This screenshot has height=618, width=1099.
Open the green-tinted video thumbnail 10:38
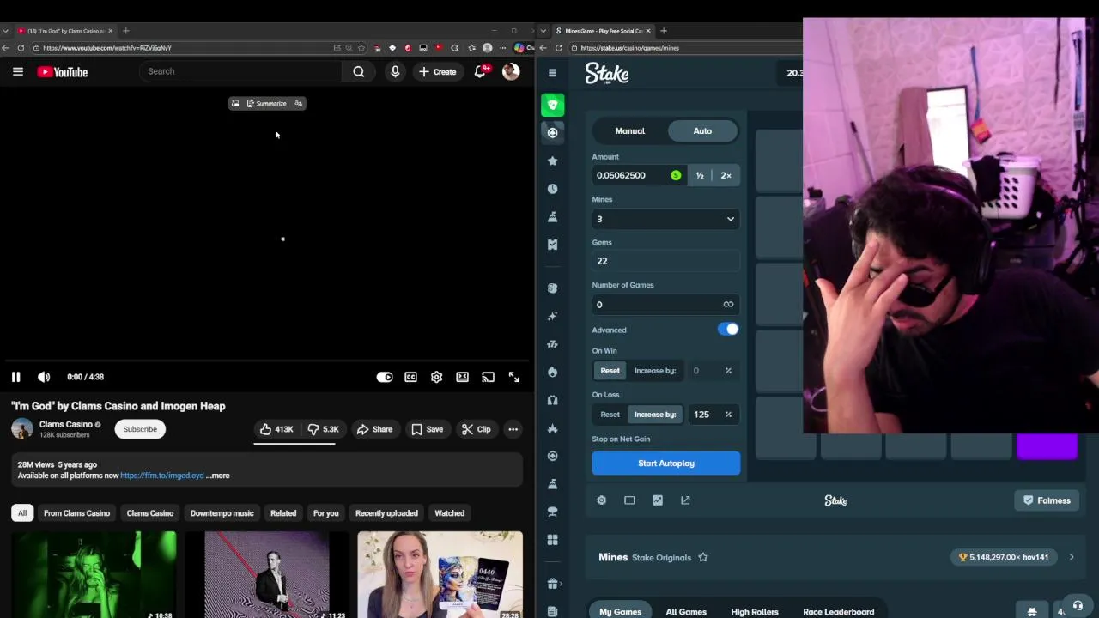point(94,574)
